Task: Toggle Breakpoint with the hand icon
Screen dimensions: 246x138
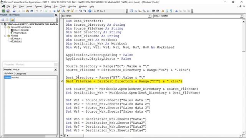Action: click(x=163, y=11)
